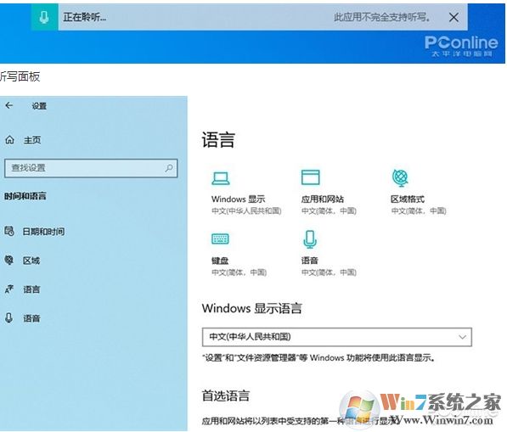Viewport: 507px width, 432px height.
Task: Click 正在聆听... status text
Action: pos(84,17)
